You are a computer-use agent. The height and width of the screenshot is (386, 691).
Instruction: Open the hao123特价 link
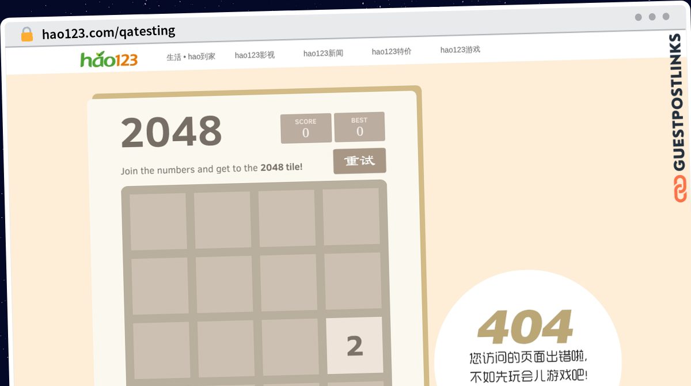pyautogui.click(x=392, y=52)
